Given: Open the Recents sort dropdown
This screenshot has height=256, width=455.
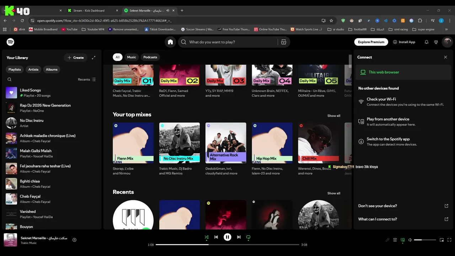Looking at the screenshot, I should point(87,80).
